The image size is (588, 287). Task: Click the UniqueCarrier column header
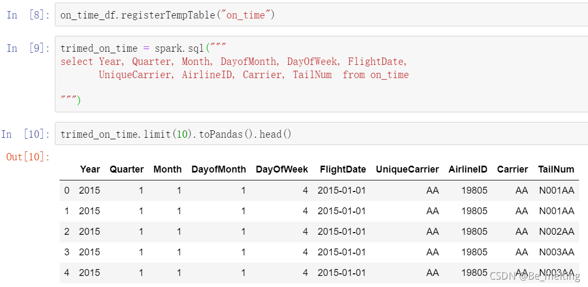407,169
